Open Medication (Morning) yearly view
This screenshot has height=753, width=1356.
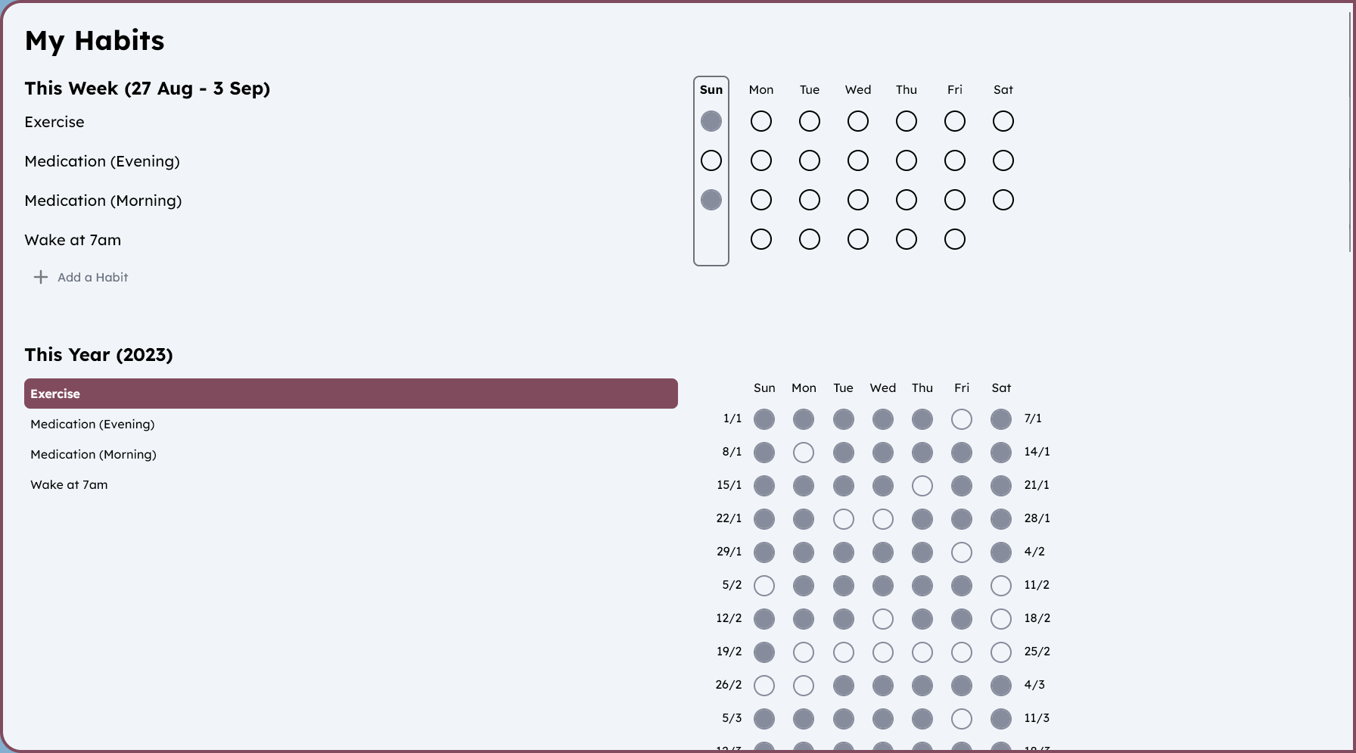click(x=93, y=454)
